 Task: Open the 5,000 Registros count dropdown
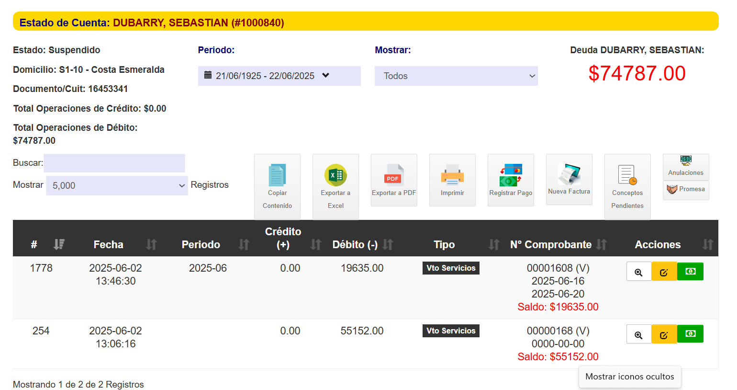click(x=116, y=185)
